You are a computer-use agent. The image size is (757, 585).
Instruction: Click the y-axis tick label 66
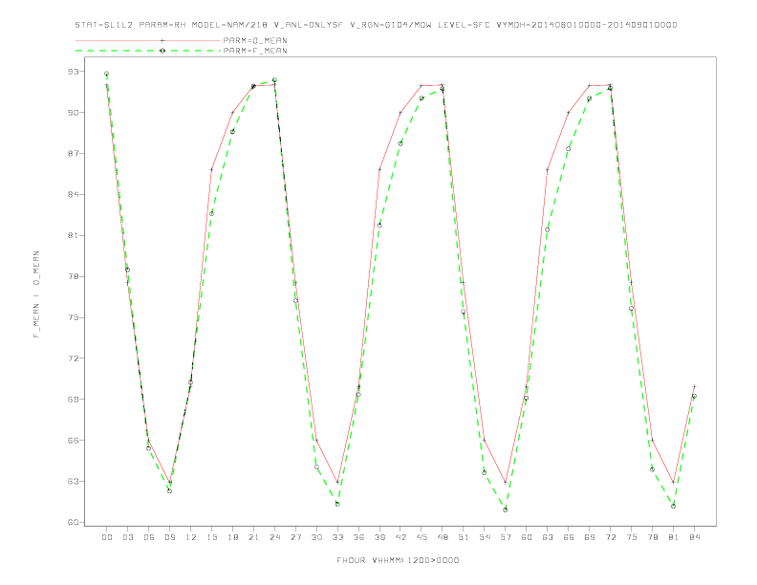(x=73, y=441)
